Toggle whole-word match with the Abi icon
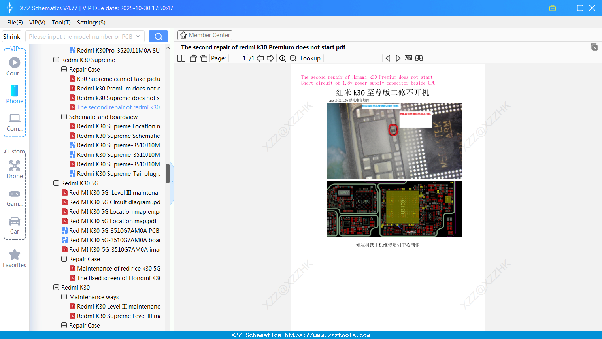The image size is (602, 339). pyautogui.click(x=408, y=58)
